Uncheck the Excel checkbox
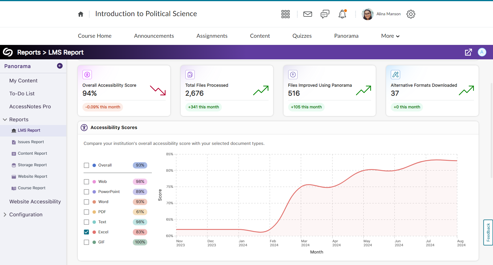 click(86, 232)
